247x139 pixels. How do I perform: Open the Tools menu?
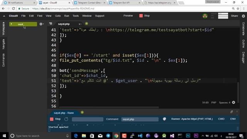click(x=76, y=16)
